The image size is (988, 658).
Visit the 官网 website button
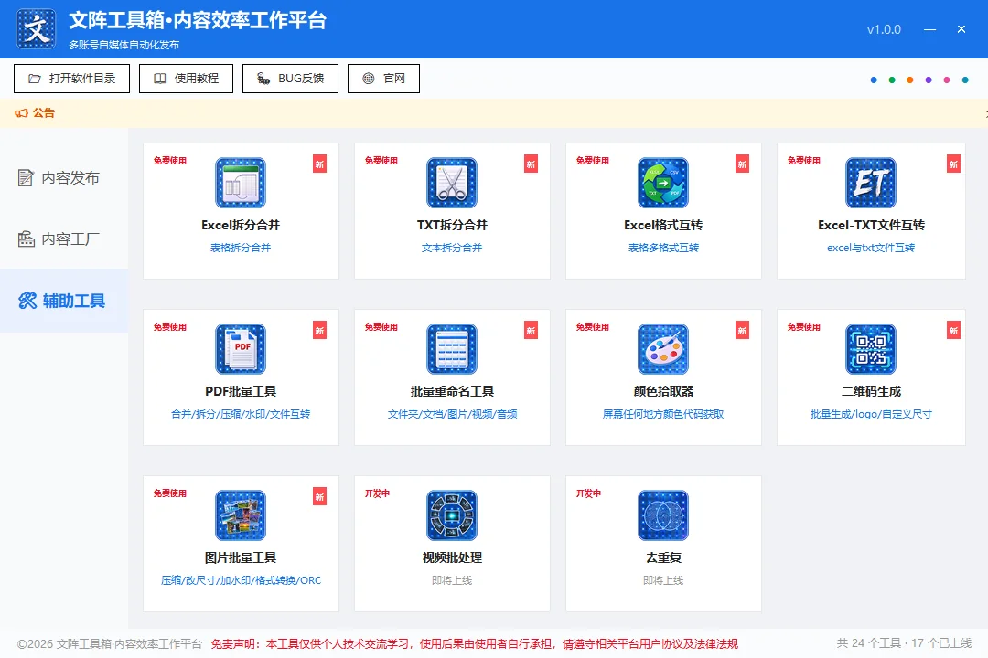[383, 79]
